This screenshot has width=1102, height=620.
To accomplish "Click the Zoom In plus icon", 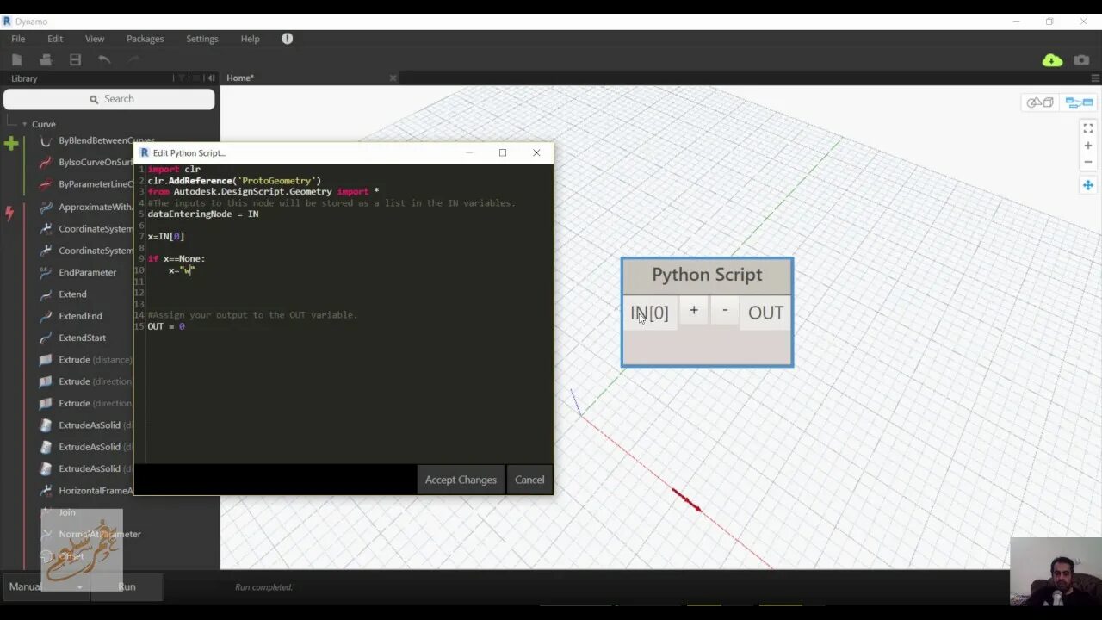I will 1088,146.
